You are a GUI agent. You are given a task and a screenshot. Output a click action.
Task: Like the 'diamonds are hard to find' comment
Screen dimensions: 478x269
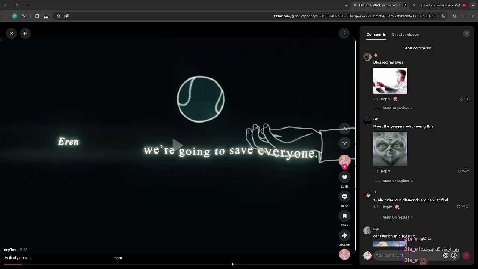pyautogui.click(x=459, y=207)
